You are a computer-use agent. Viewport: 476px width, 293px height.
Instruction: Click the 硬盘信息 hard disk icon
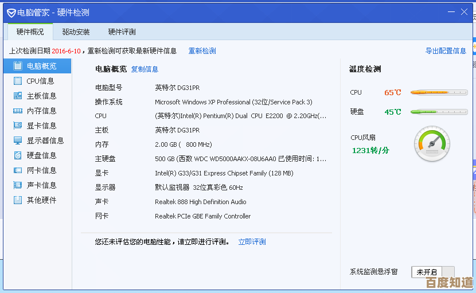[x=17, y=155]
